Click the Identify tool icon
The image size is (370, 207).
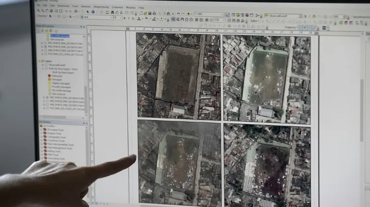coord(93,12)
